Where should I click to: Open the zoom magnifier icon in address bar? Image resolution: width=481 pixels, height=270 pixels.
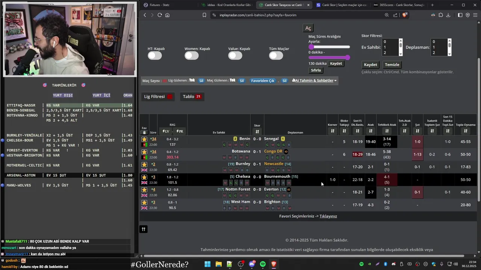point(387,15)
